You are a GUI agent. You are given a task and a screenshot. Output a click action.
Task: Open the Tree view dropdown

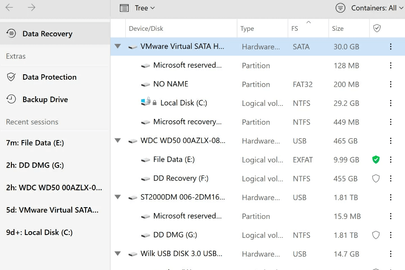click(x=138, y=8)
